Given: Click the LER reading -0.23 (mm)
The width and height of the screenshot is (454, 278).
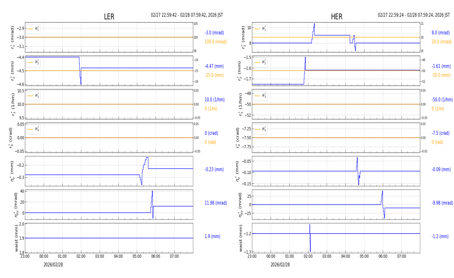Looking at the screenshot, I should coord(214,170).
